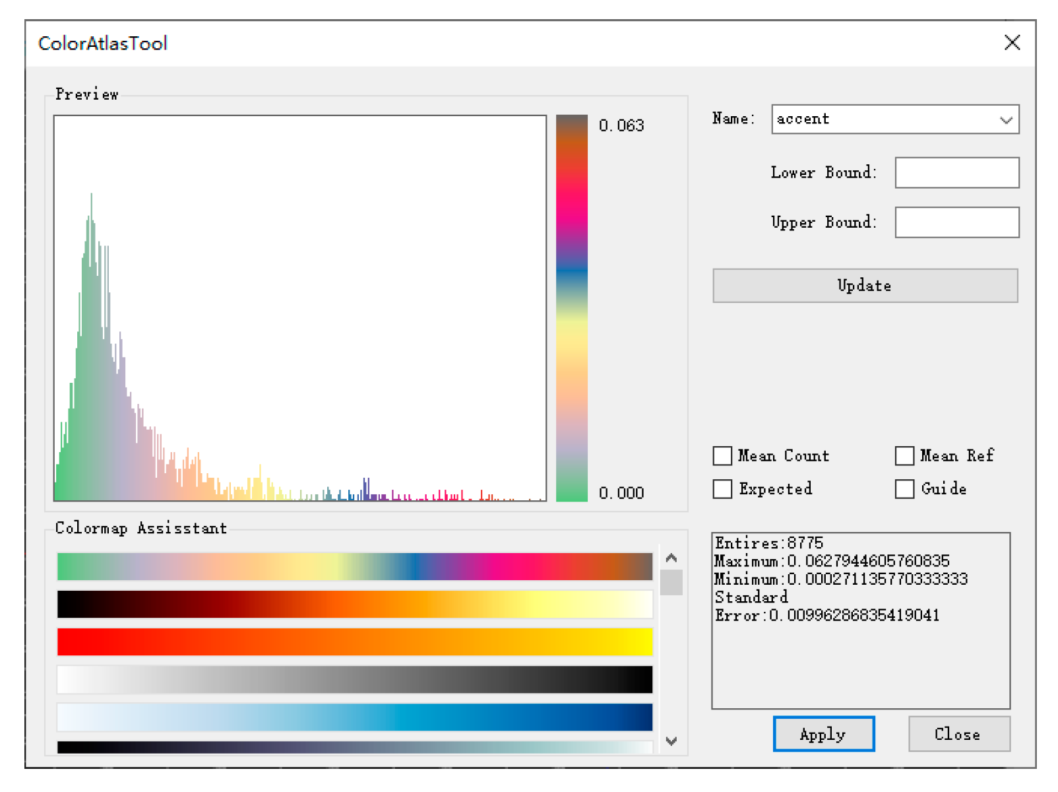Toggle the Guide checkbox on
1058x792 pixels.
point(903,488)
